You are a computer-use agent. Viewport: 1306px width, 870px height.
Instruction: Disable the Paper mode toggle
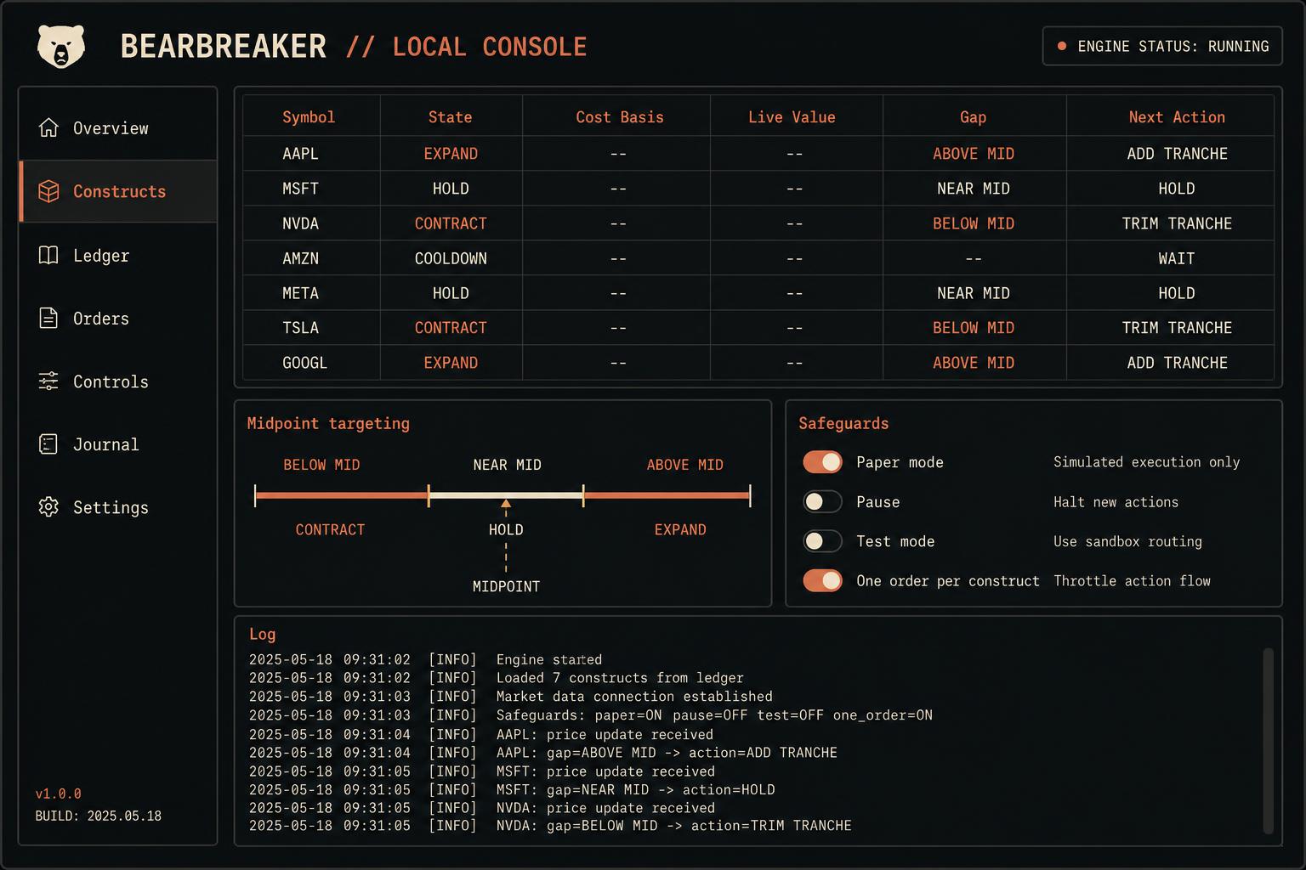pyautogui.click(x=822, y=461)
